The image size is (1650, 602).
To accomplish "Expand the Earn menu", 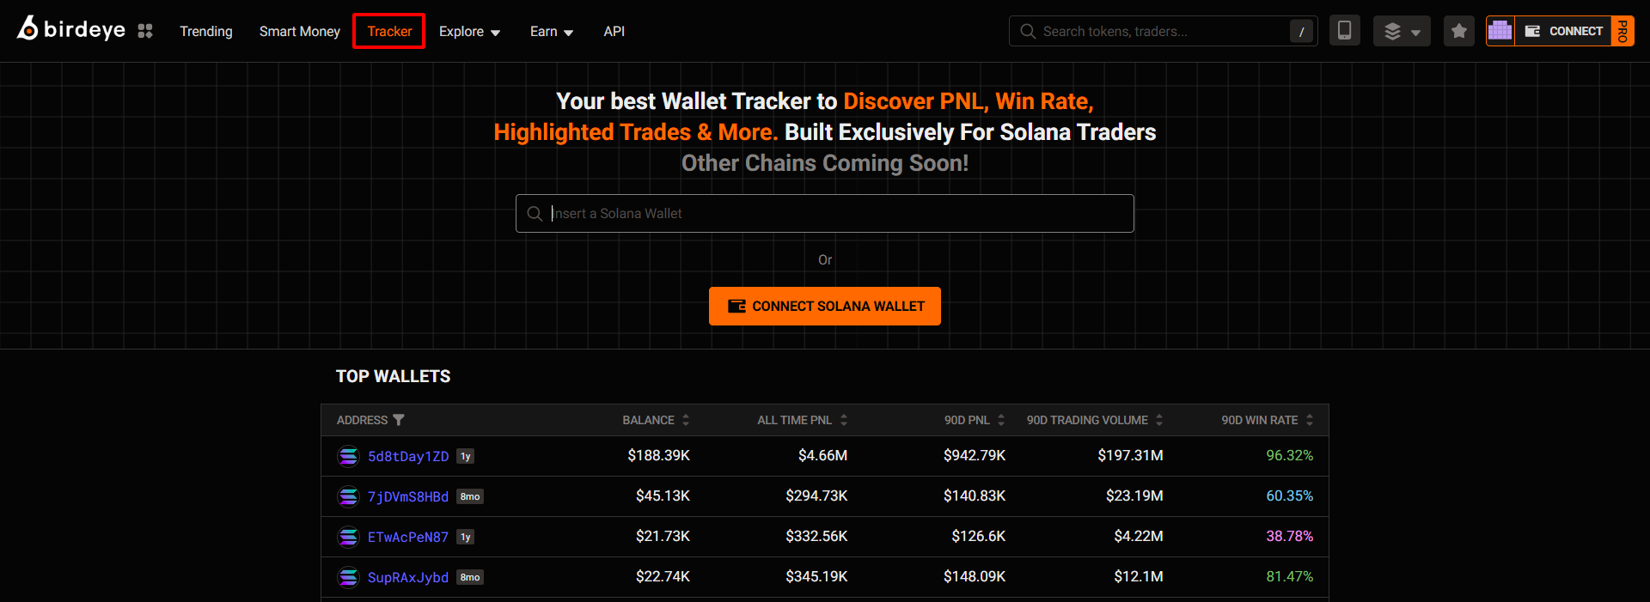I will point(552,31).
